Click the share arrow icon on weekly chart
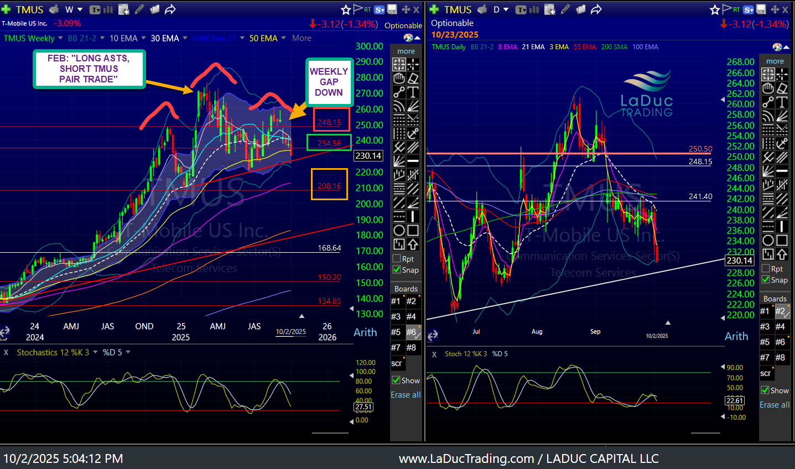Viewport: 795px width, 469px height. 170,9
